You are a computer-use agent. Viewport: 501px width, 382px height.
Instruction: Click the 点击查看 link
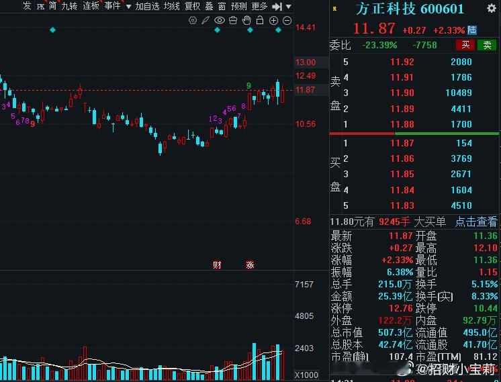pyautogui.click(x=476, y=222)
